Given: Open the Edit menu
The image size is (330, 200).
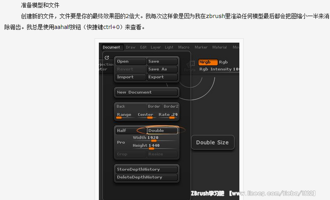Looking at the screenshot, I should point(143,47).
